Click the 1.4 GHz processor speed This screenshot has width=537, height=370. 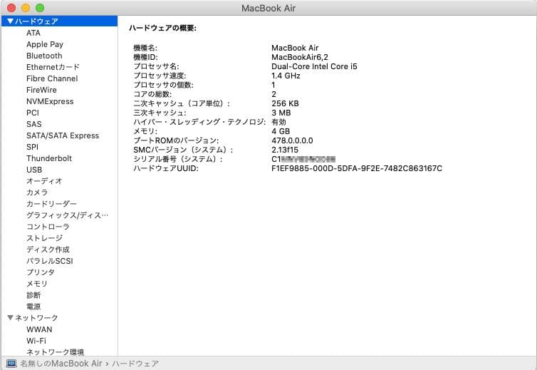pyautogui.click(x=286, y=76)
